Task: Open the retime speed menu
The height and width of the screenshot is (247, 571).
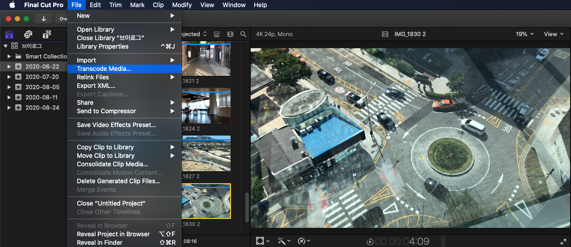Action: pos(304,241)
